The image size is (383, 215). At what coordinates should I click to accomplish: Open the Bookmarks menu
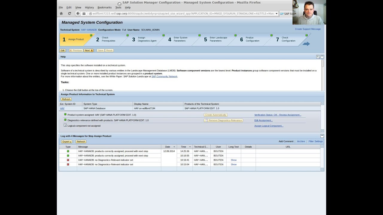104,7
